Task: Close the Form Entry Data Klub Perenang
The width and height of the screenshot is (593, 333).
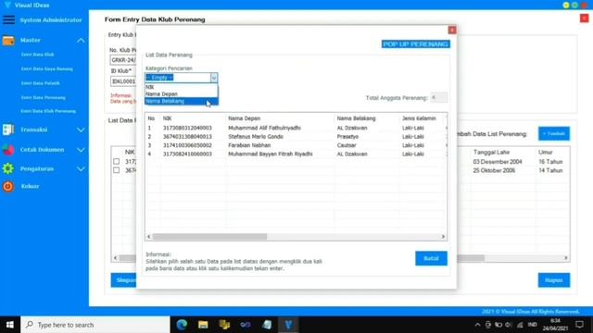Action: [x=585, y=18]
